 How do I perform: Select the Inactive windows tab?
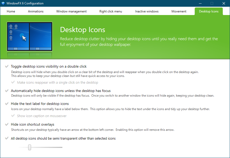click(x=147, y=11)
